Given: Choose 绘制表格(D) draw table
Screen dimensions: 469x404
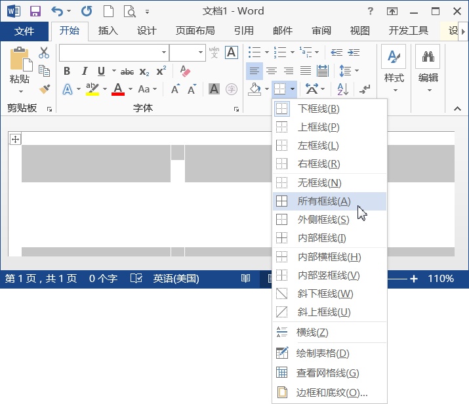Looking at the screenshot, I should [x=330, y=353].
